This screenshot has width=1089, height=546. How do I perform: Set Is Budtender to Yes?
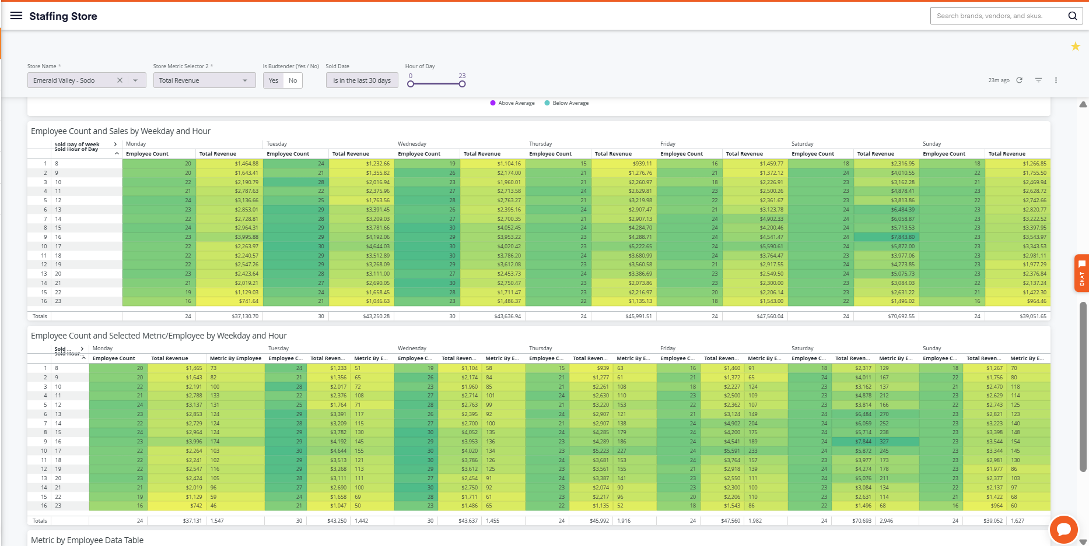click(x=274, y=80)
